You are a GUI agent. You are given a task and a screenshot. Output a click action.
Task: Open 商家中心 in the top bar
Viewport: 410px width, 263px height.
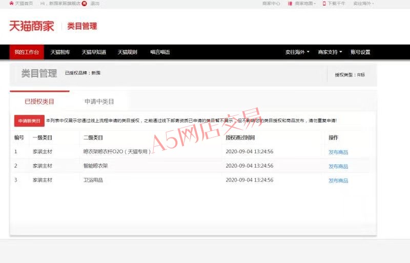pyautogui.click(x=271, y=4)
